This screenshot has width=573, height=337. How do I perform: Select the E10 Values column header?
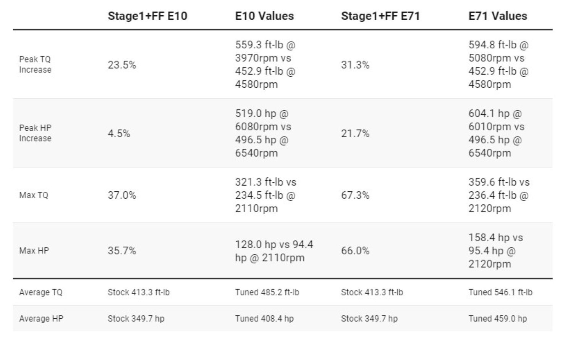264,16
